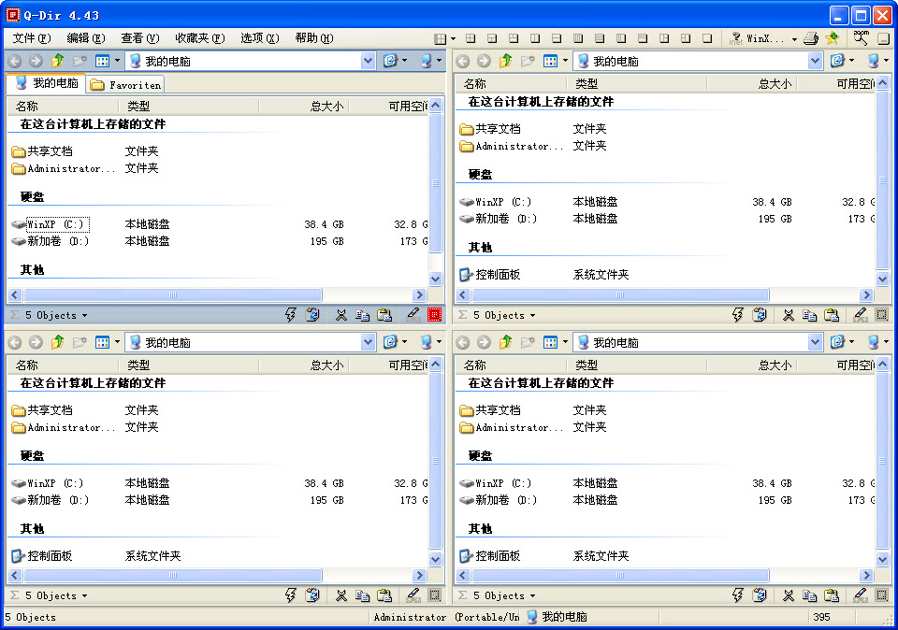Click the inet WinX... toolbar button
The height and width of the screenshot is (630, 898).
coord(757,38)
